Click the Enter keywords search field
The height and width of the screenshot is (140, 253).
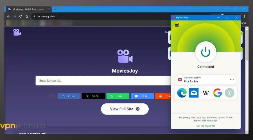[x=103, y=81]
